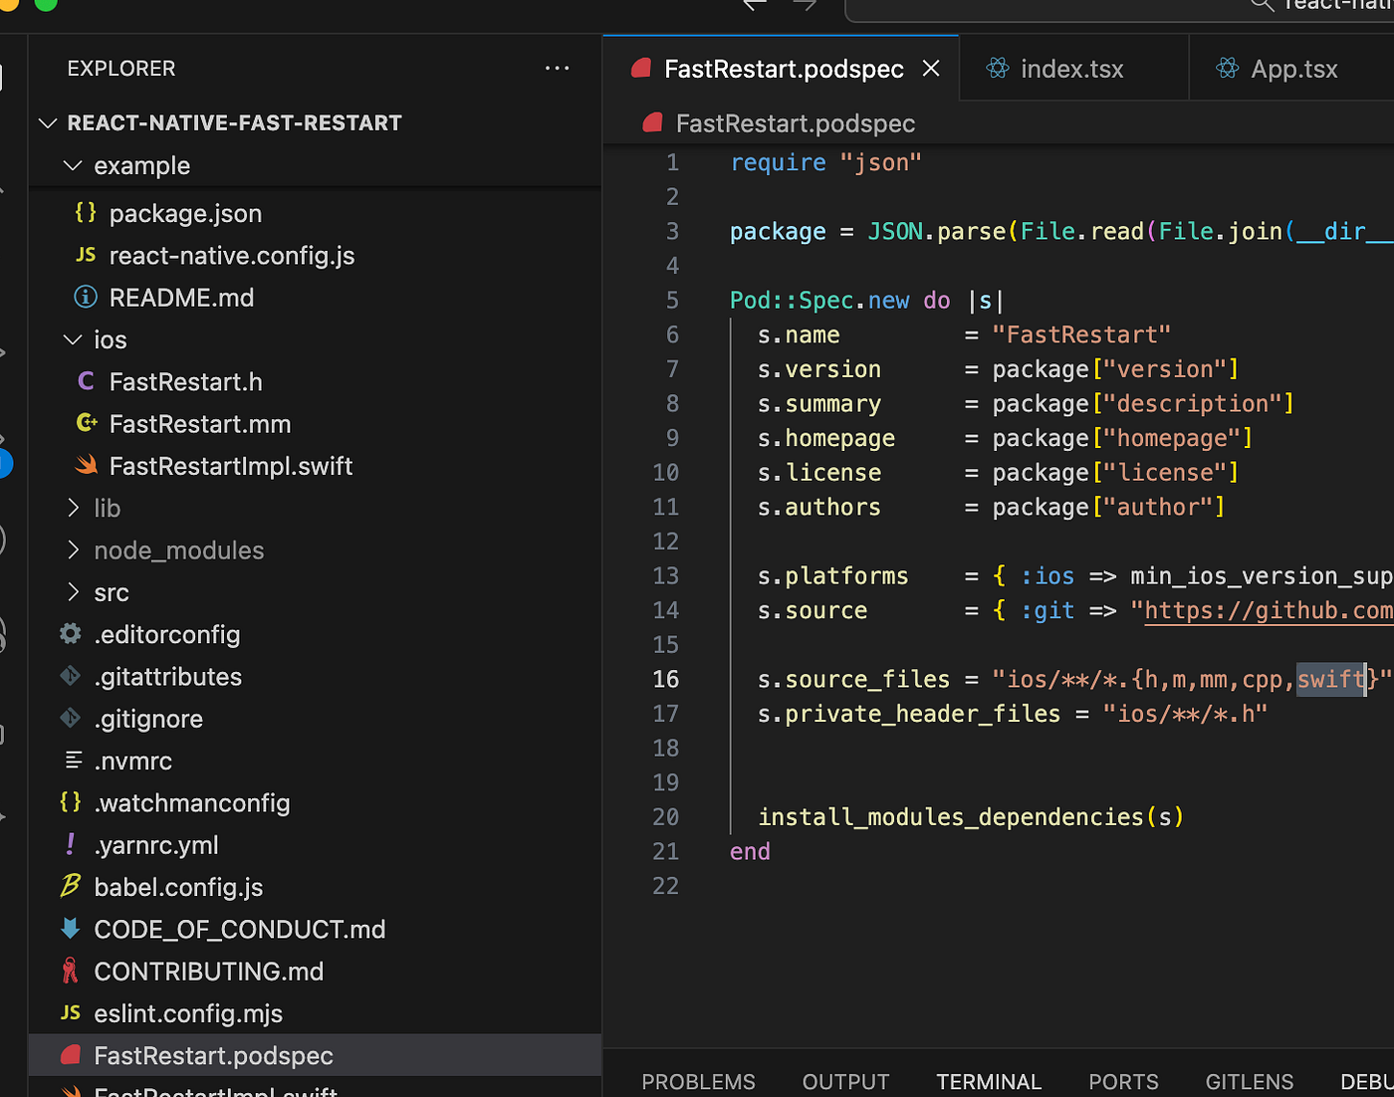Click the C++ icon beside FastRestart.mm
1394x1097 pixels.
click(x=87, y=423)
